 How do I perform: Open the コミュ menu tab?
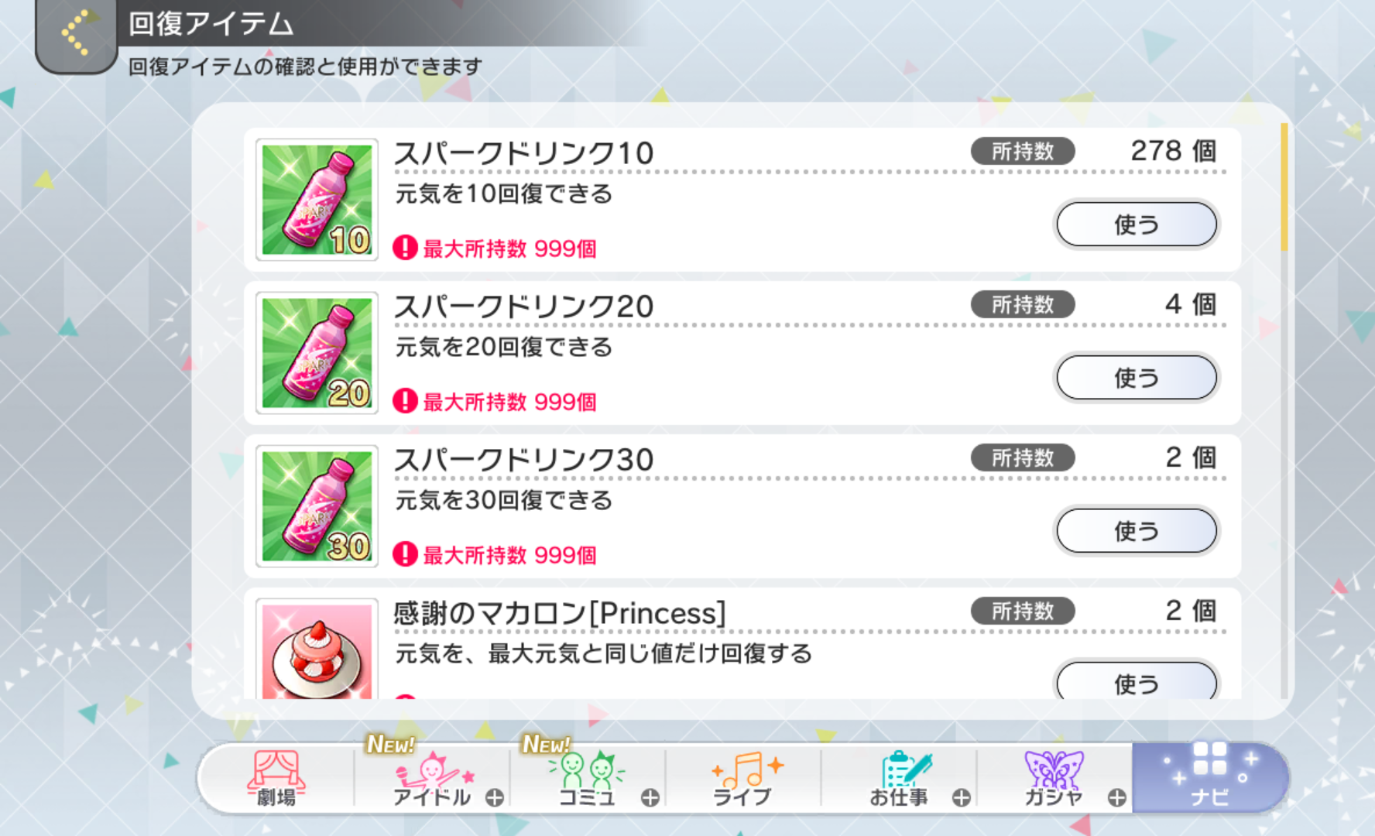(x=587, y=778)
